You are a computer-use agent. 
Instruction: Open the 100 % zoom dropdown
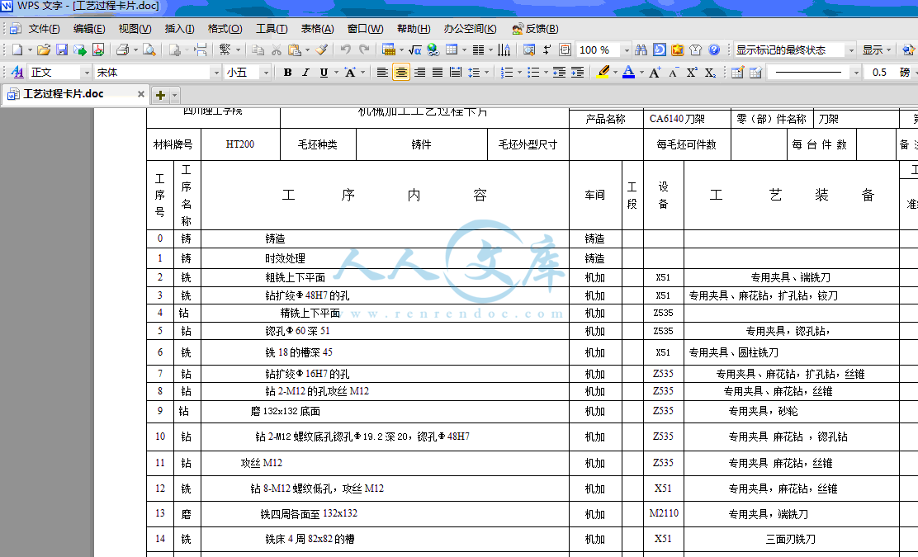click(626, 50)
